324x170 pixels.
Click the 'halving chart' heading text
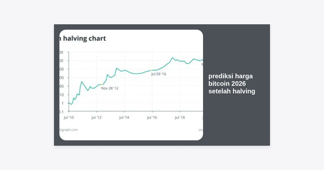83,39
